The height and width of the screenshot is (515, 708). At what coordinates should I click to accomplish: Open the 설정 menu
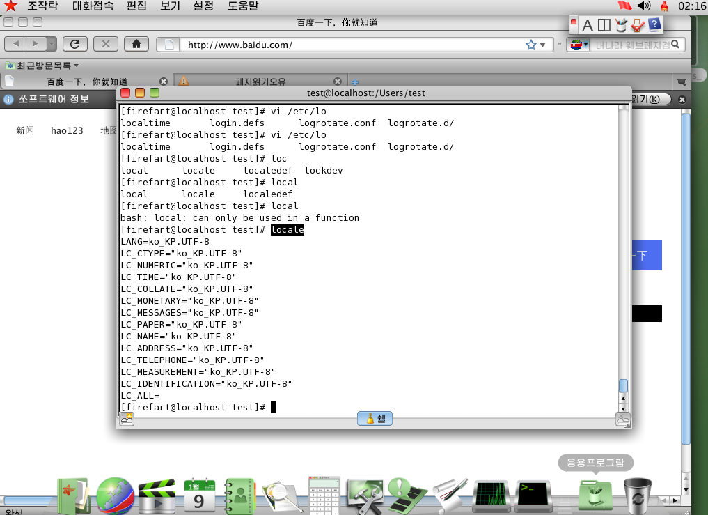point(203,6)
